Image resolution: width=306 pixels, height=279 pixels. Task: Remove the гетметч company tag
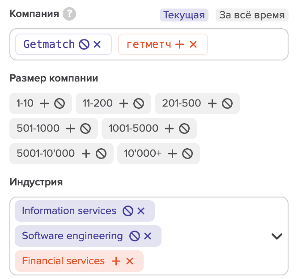(193, 44)
